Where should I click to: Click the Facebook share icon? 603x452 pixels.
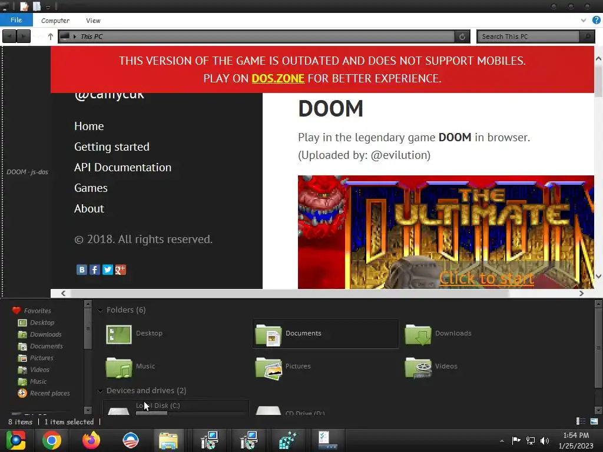click(x=95, y=270)
